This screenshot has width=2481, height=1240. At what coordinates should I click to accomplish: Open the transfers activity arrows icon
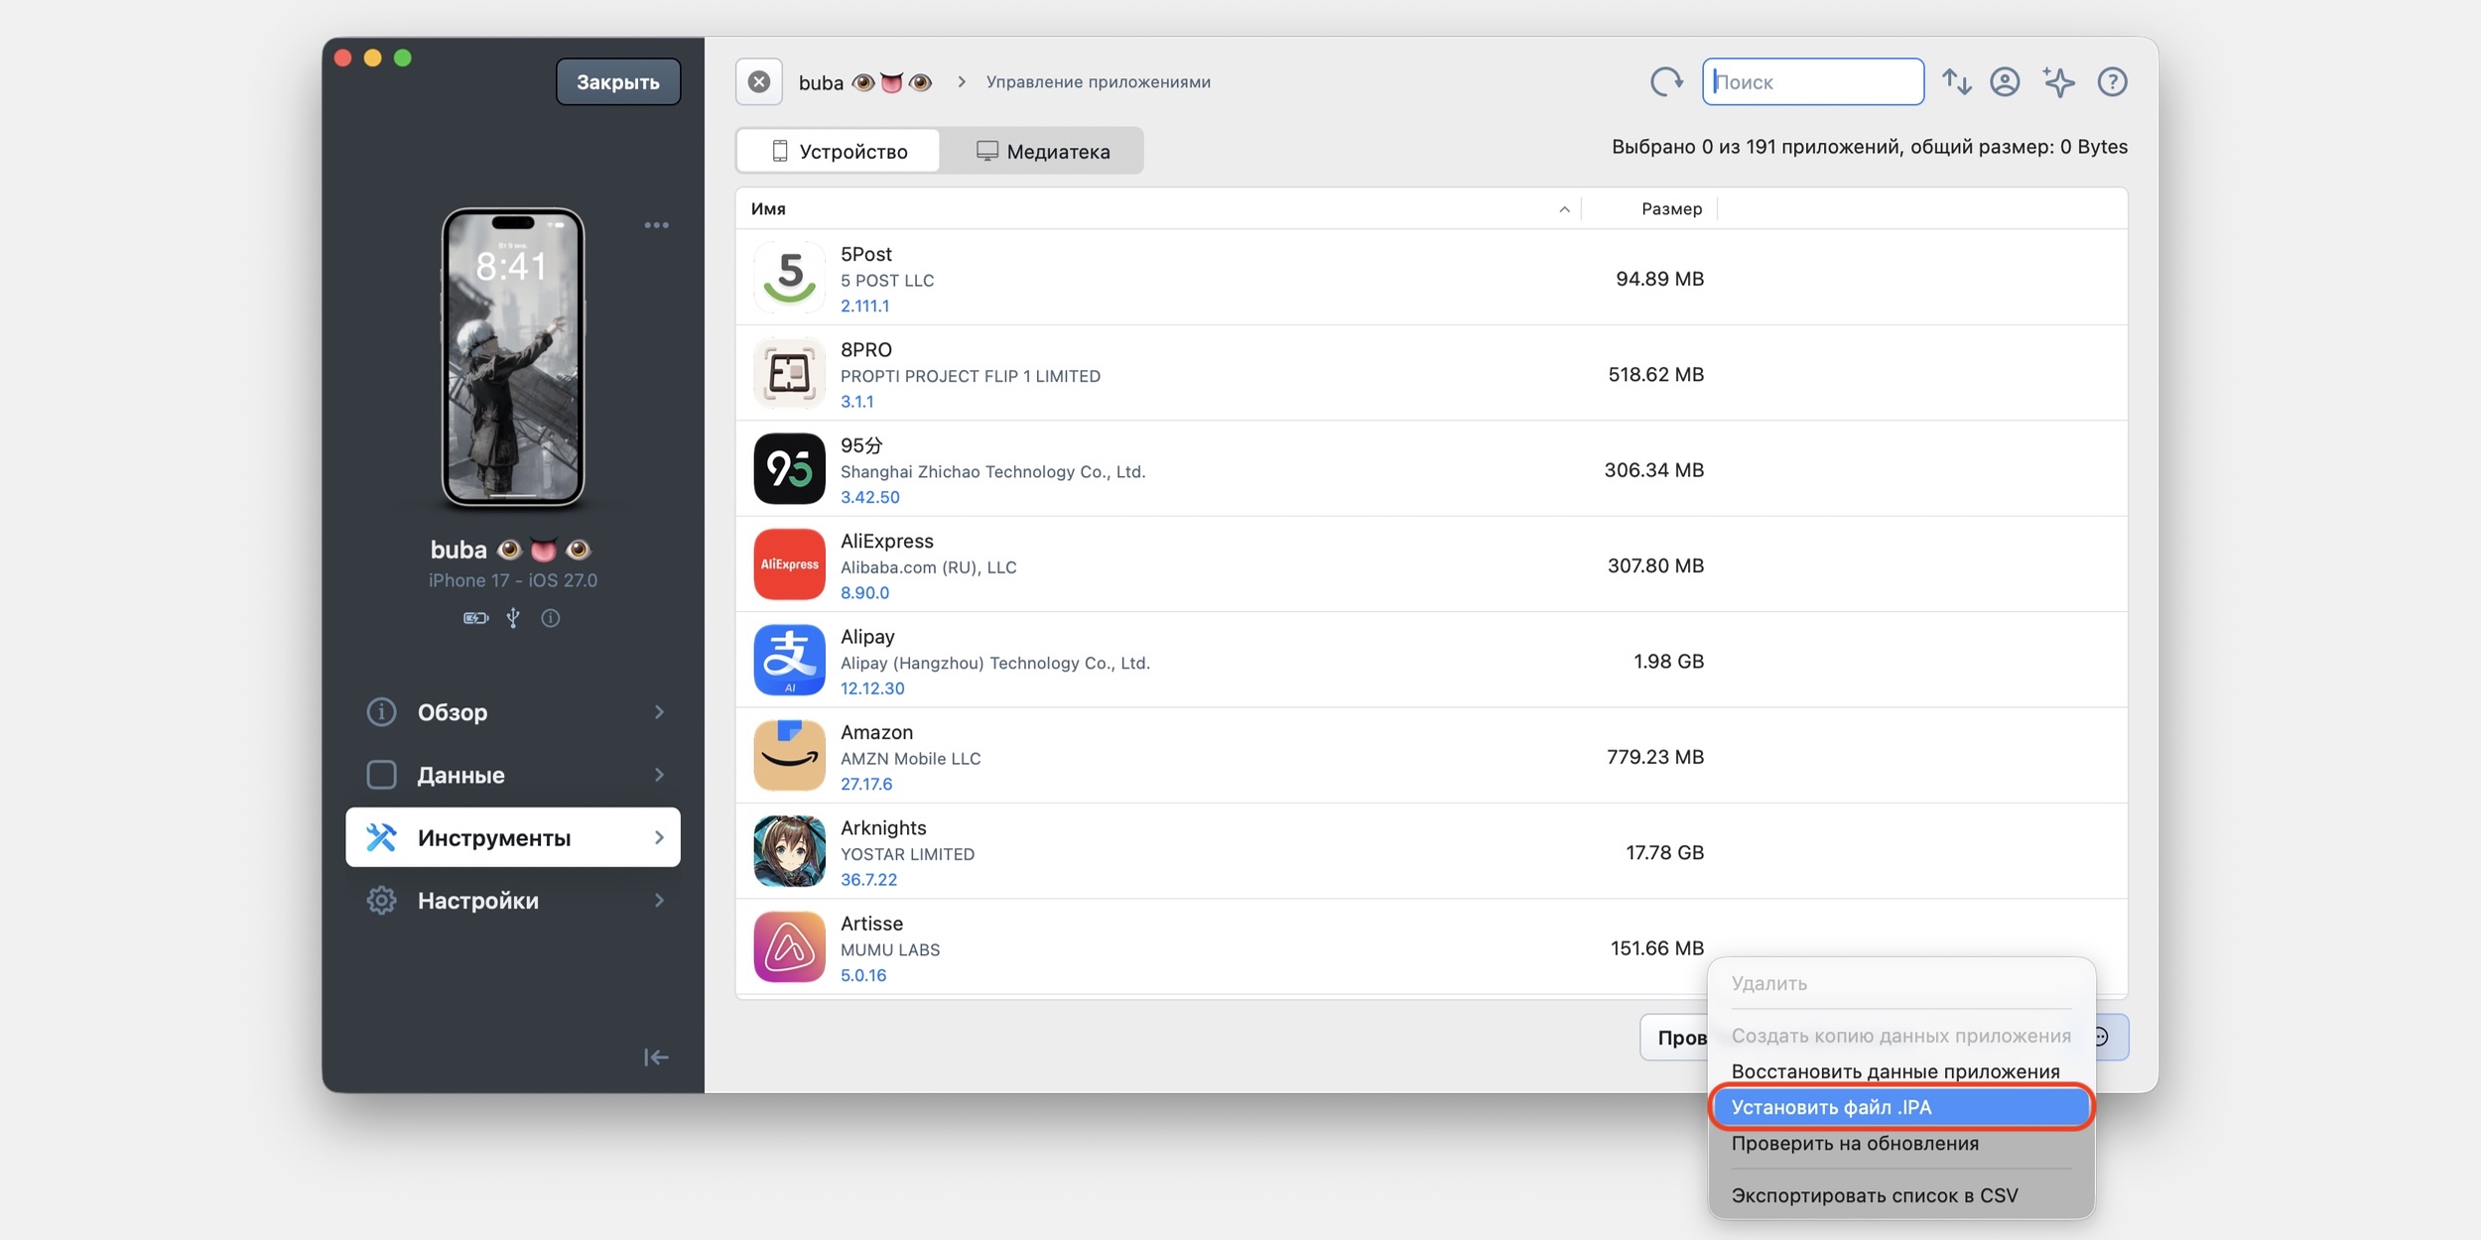(1957, 81)
